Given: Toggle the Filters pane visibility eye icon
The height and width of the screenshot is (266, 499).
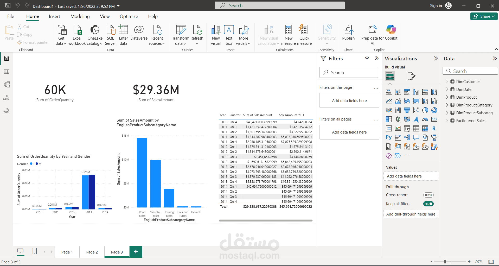Looking at the screenshot, I should click(367, 58).
